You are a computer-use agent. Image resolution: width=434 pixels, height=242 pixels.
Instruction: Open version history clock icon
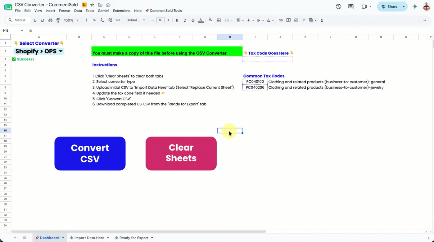pos(339,7)
